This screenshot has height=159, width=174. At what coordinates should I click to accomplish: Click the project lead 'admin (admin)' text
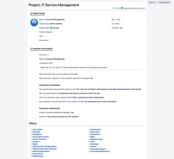click(x=56, y=24)
